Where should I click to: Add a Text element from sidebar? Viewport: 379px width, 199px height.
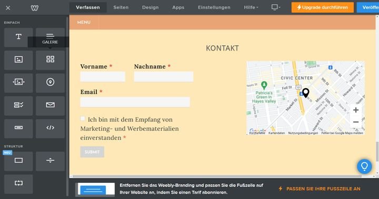click(x=18, y=37)
